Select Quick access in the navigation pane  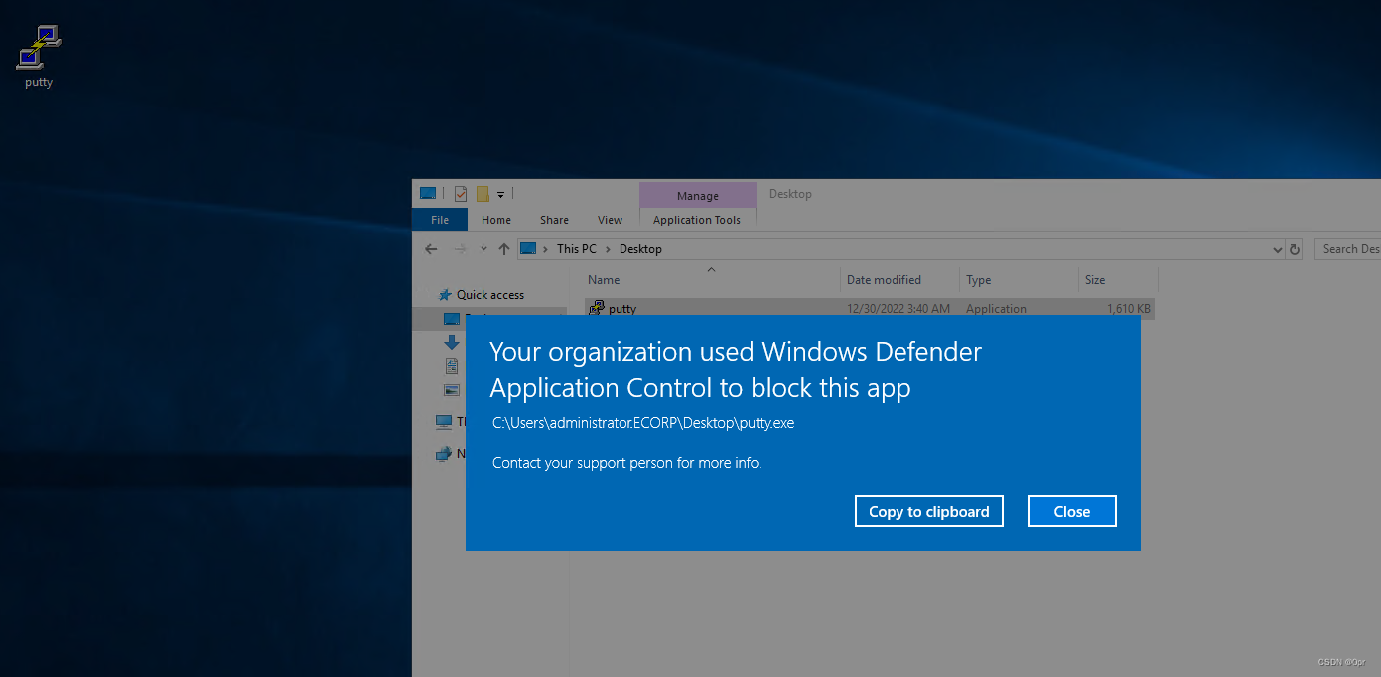tap(489, 295)
